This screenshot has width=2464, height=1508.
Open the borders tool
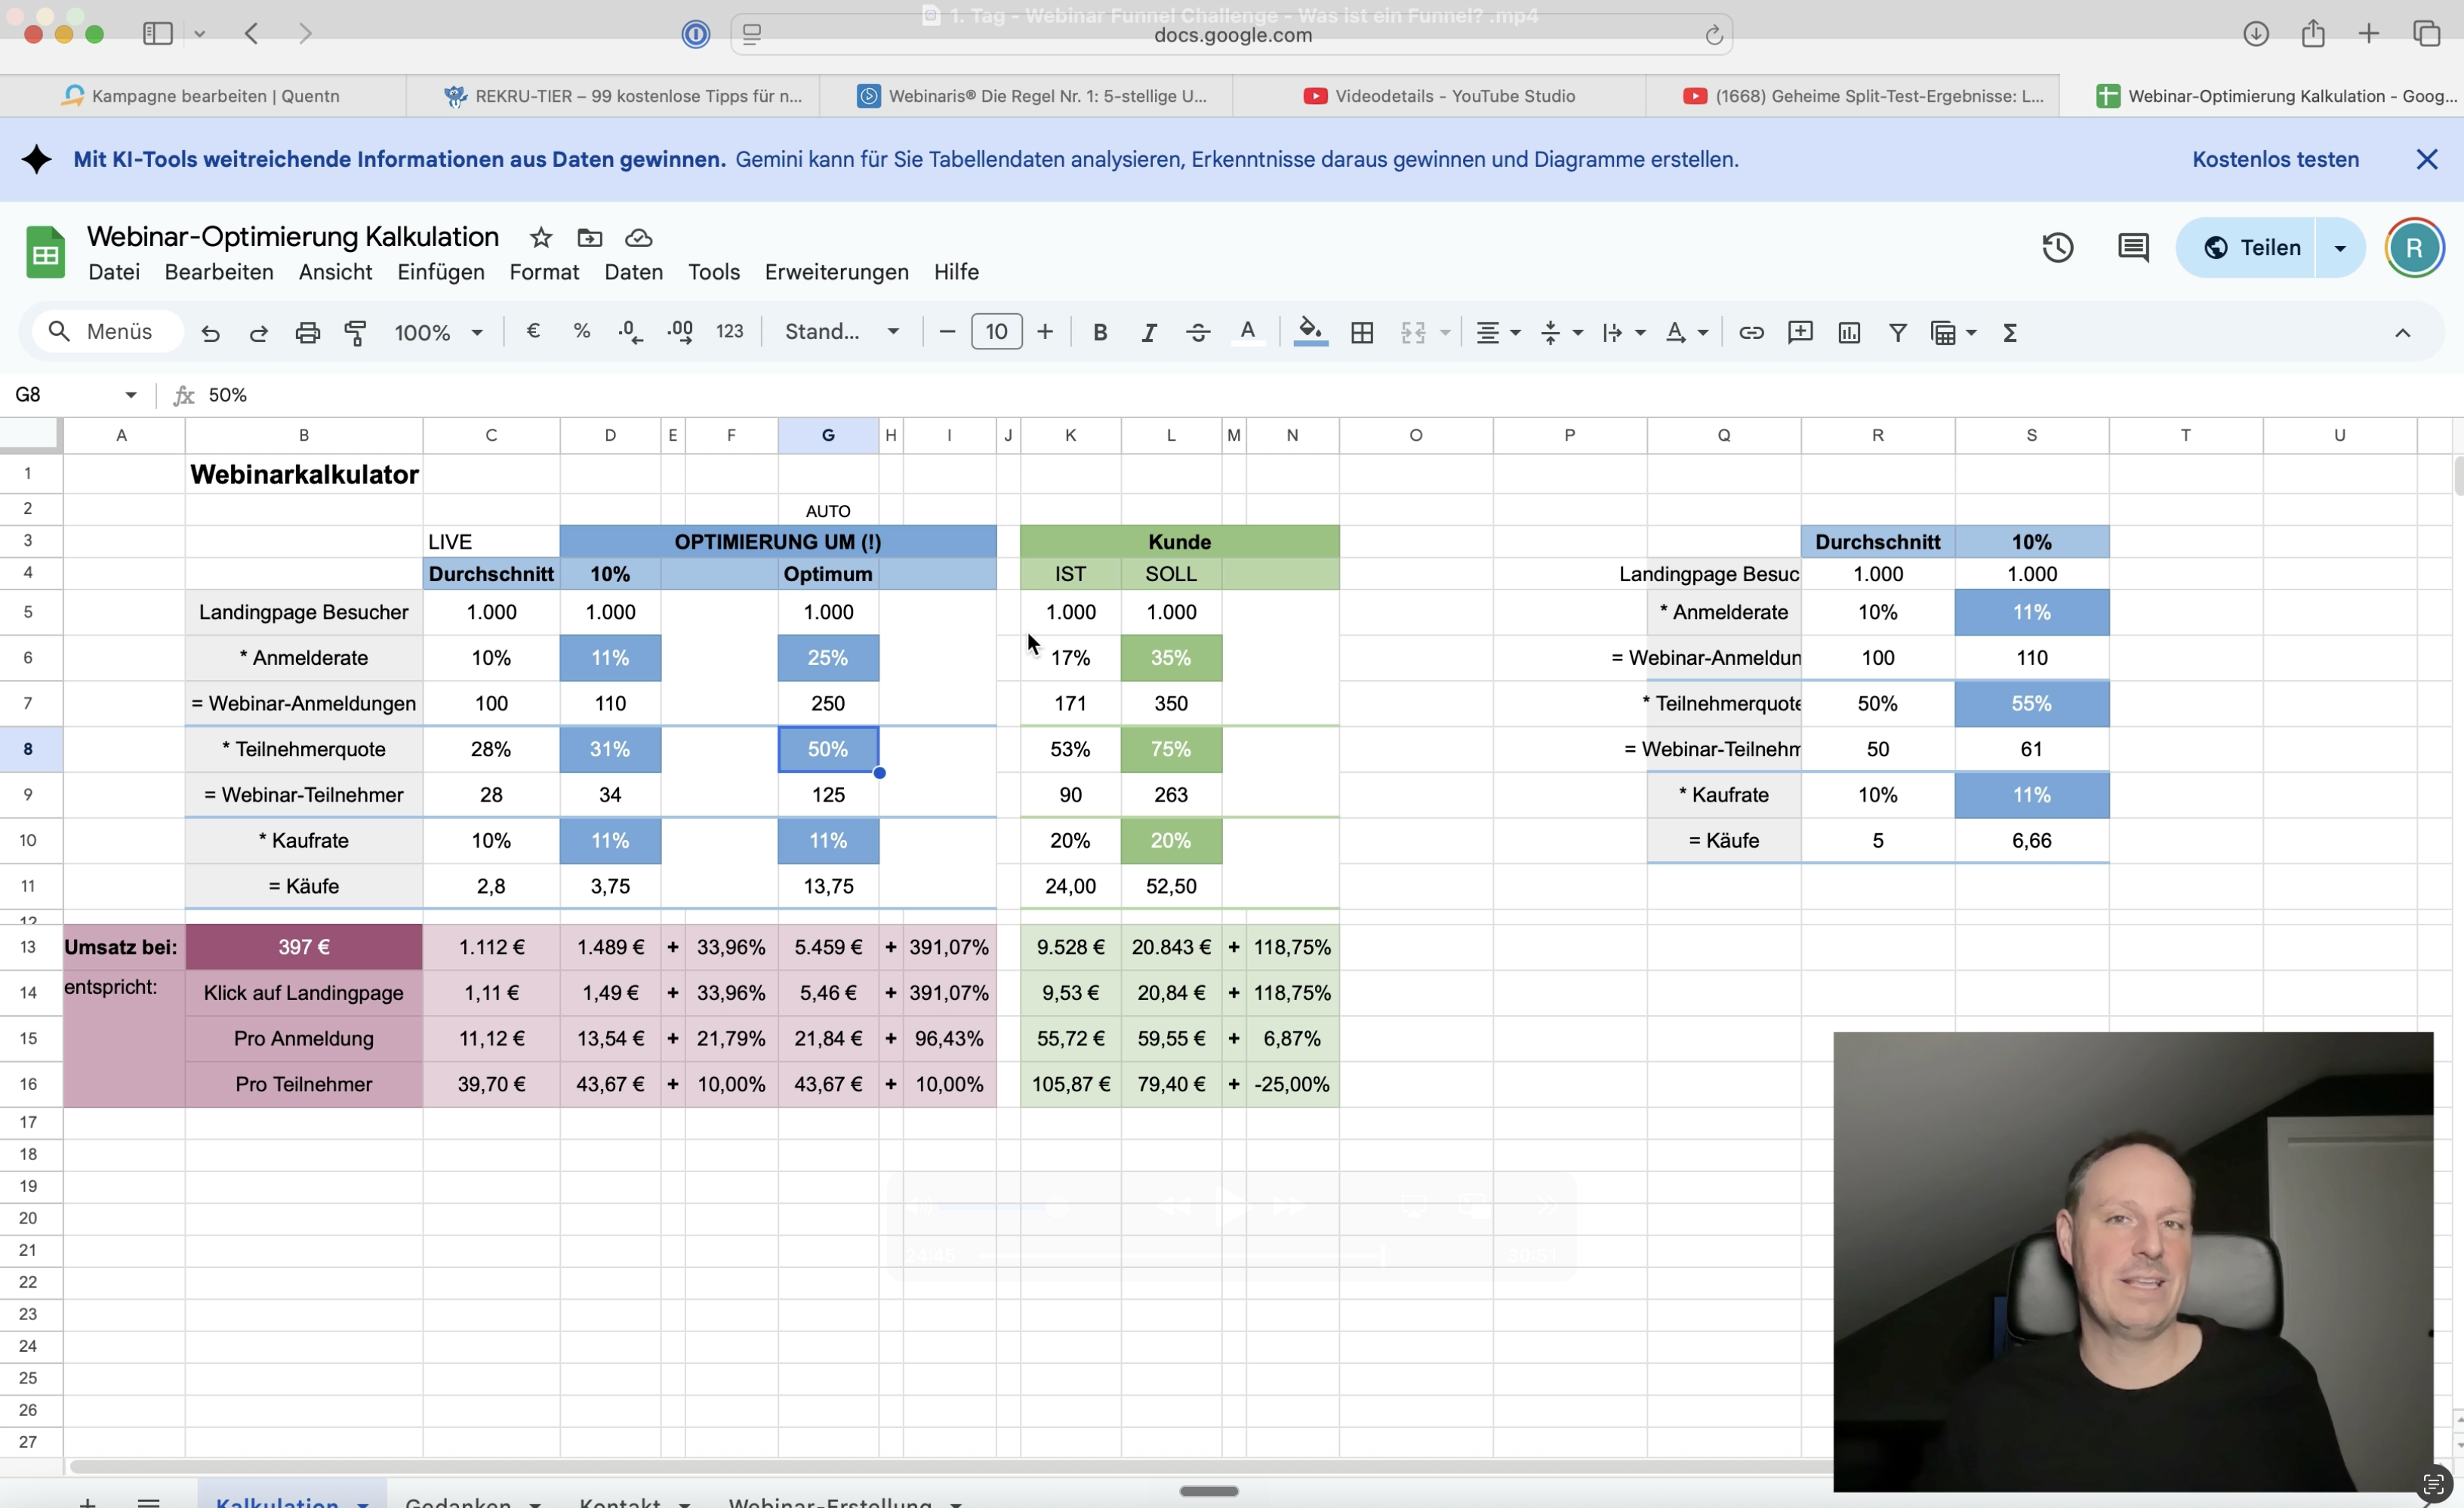point(1362,332)
